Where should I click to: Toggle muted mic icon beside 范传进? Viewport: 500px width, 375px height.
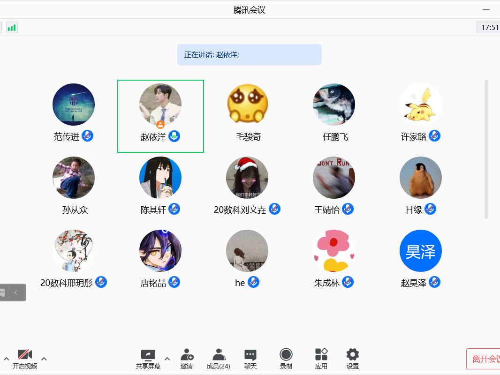[87, 136]
